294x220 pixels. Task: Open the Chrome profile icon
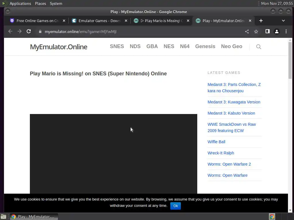[277, 32]
